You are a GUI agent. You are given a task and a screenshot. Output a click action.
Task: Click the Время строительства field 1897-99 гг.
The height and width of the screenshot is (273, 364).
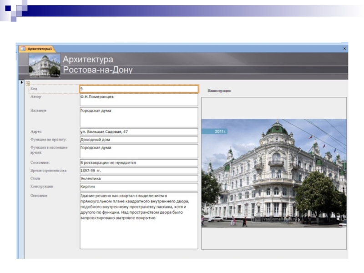pyautogui.click(x=139, y=171)
